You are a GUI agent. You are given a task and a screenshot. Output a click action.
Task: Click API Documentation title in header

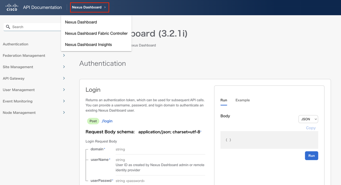pos(42,8)
